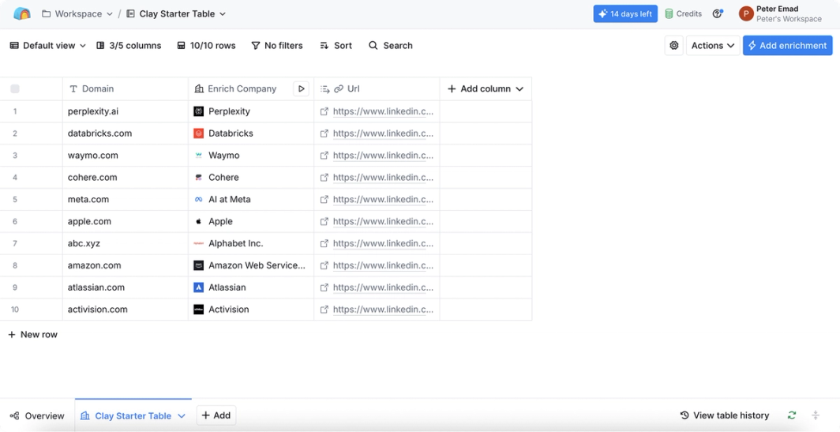Toggle the select all rows checkbox

click(15, 89)
